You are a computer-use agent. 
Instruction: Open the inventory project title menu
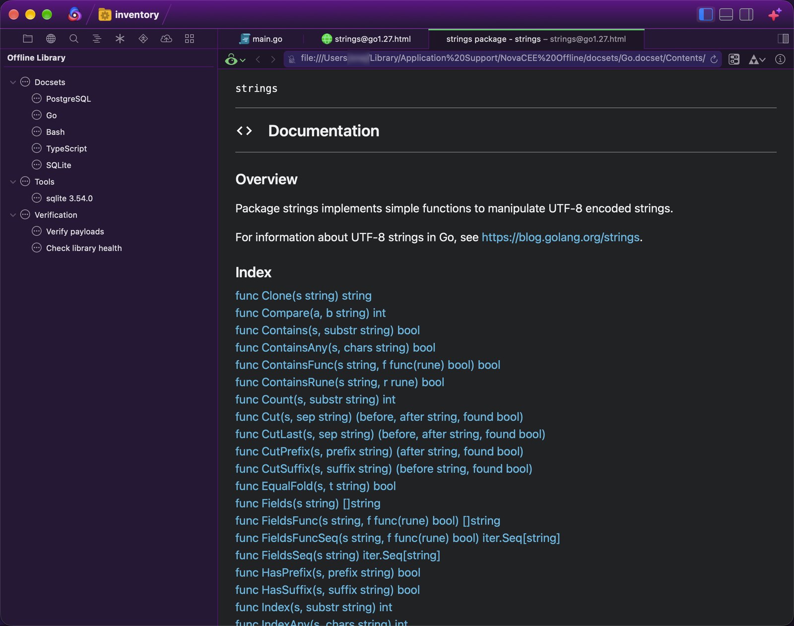pos(129,14)
